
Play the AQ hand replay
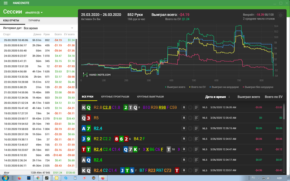(x=190, y=160)
